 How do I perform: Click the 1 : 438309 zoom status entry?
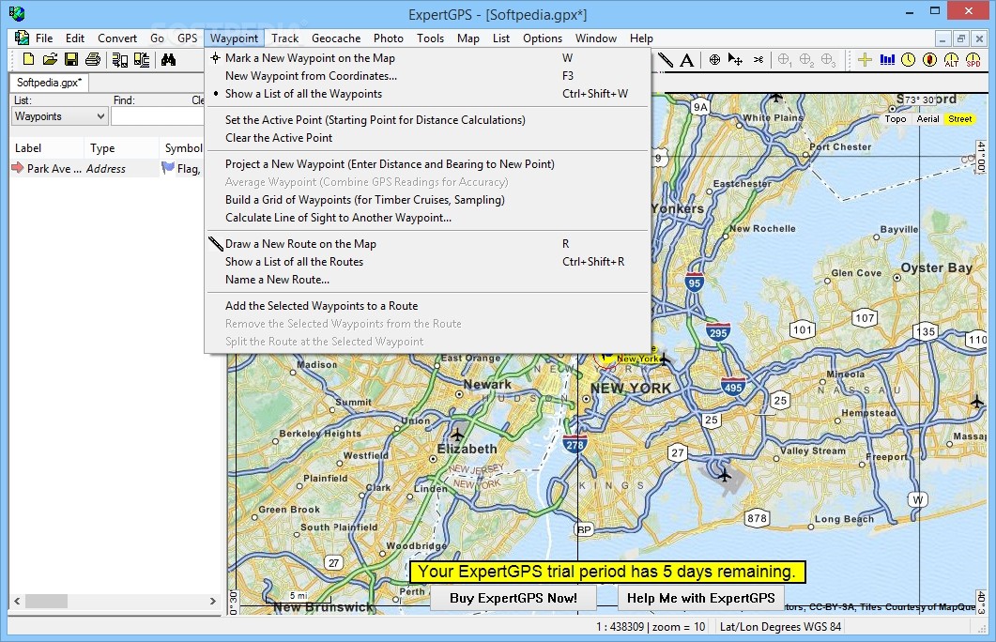tap(651, 627)
